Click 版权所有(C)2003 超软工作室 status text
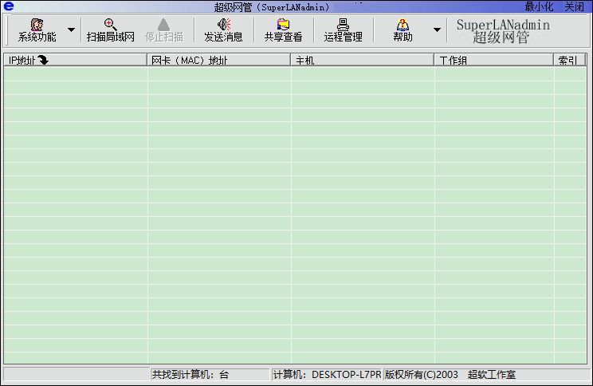 pos(450,374)
